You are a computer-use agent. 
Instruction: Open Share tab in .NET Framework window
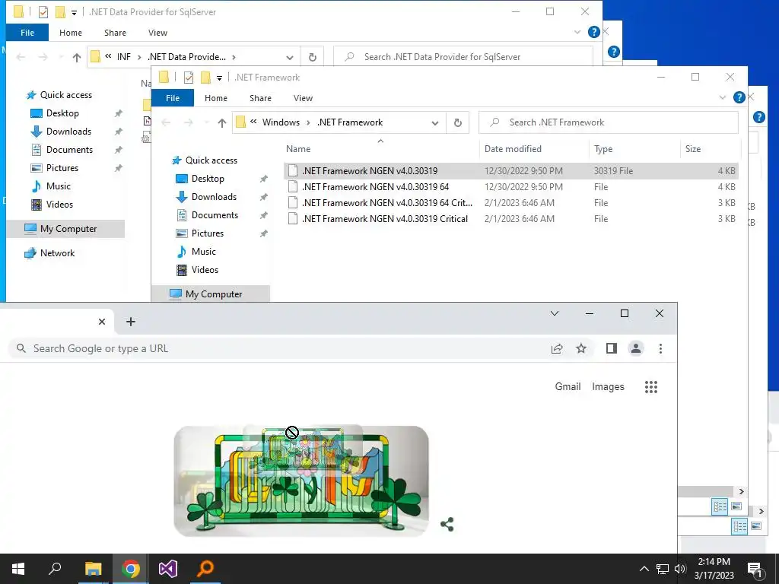[260, 98]
